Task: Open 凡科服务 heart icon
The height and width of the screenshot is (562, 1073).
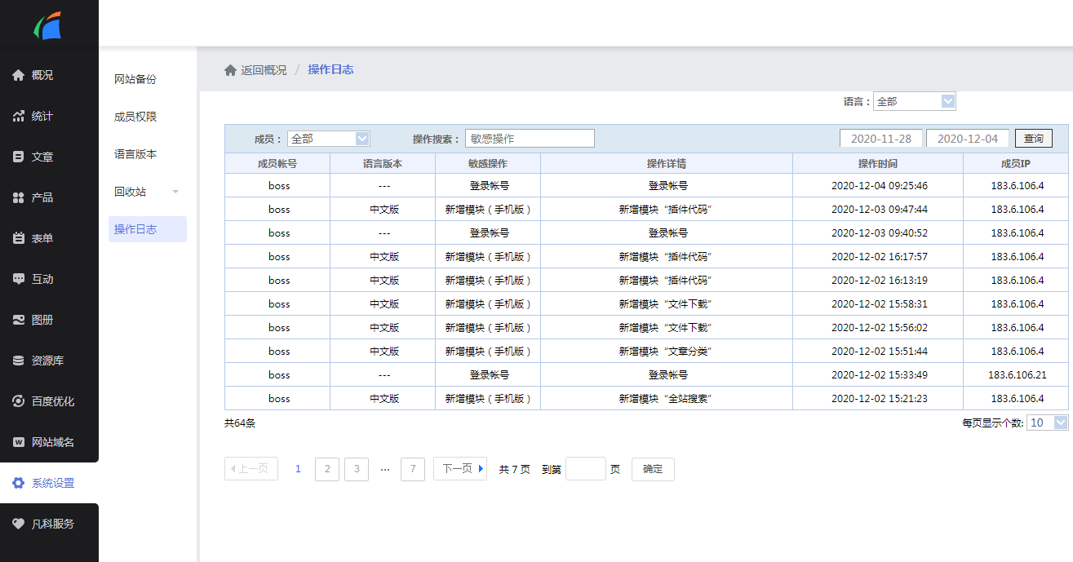Action: [18, 524]
